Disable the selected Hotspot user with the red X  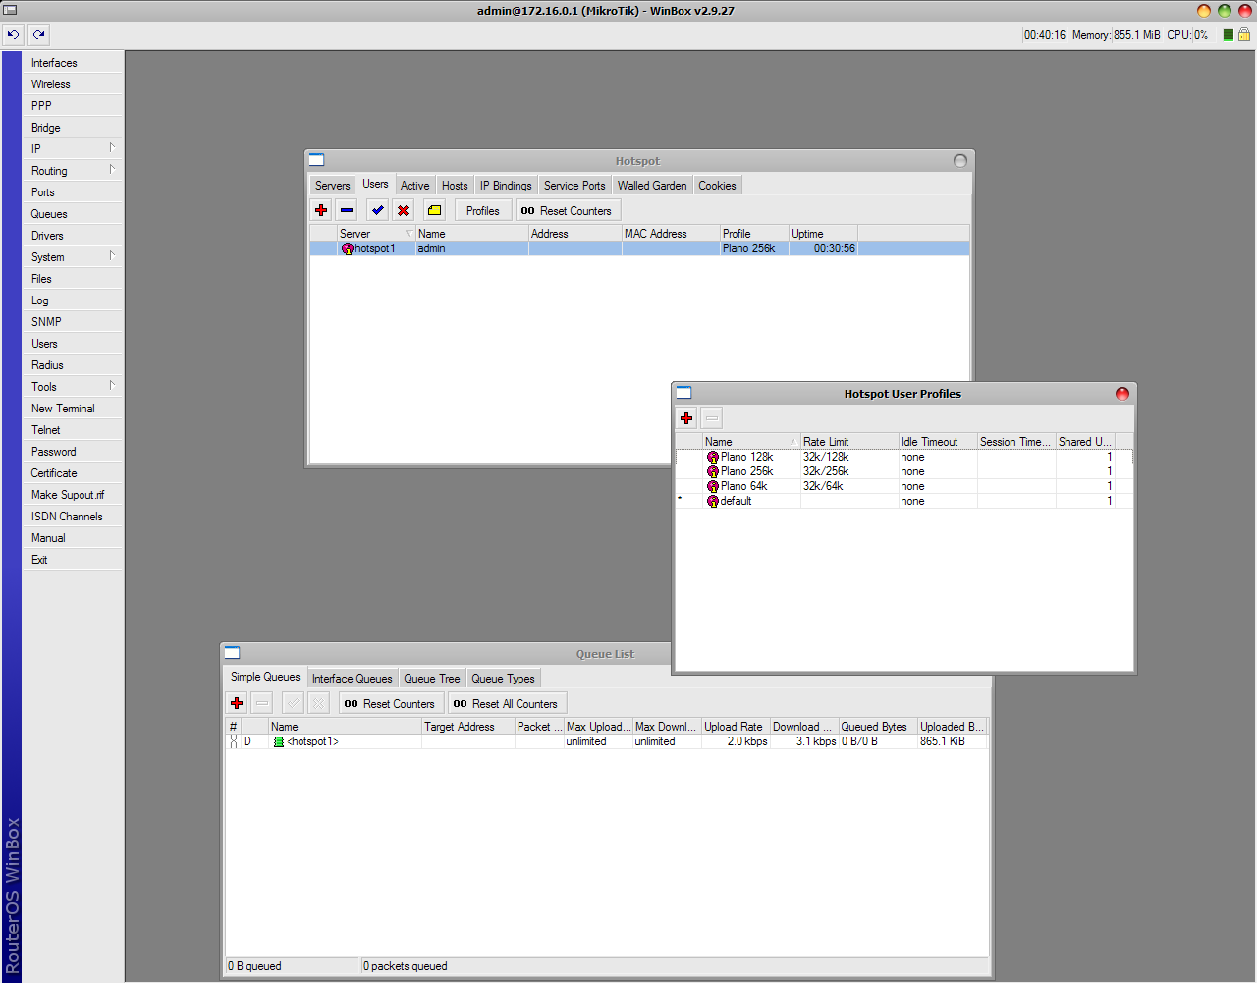click(x=403, y=210)
